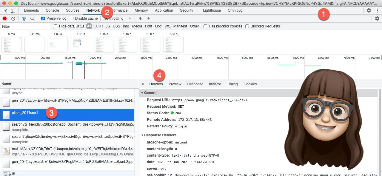Filter requests by Doc

click(x=158, y=26)
